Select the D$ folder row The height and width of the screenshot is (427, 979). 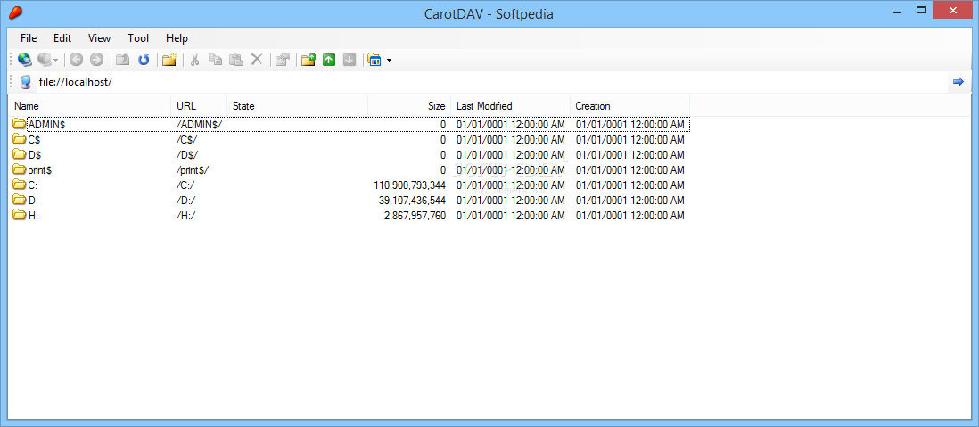pyautogui.click(x=350, y=155)
